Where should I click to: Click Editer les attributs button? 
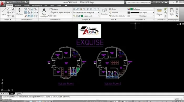pos(117,16)
